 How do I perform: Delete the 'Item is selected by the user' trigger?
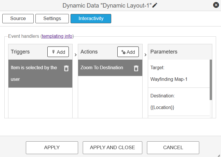(66, 68)
